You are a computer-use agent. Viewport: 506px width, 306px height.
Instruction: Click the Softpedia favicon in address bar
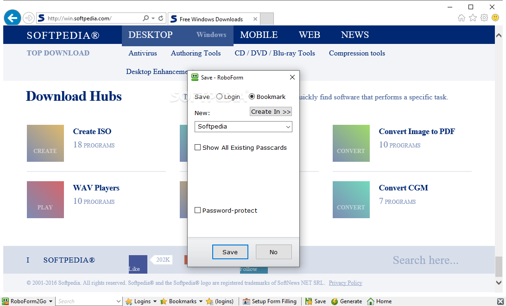tap(41, 18)
